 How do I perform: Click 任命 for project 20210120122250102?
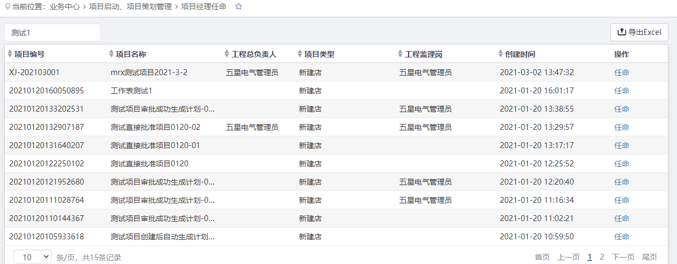[x=622, y=164]
